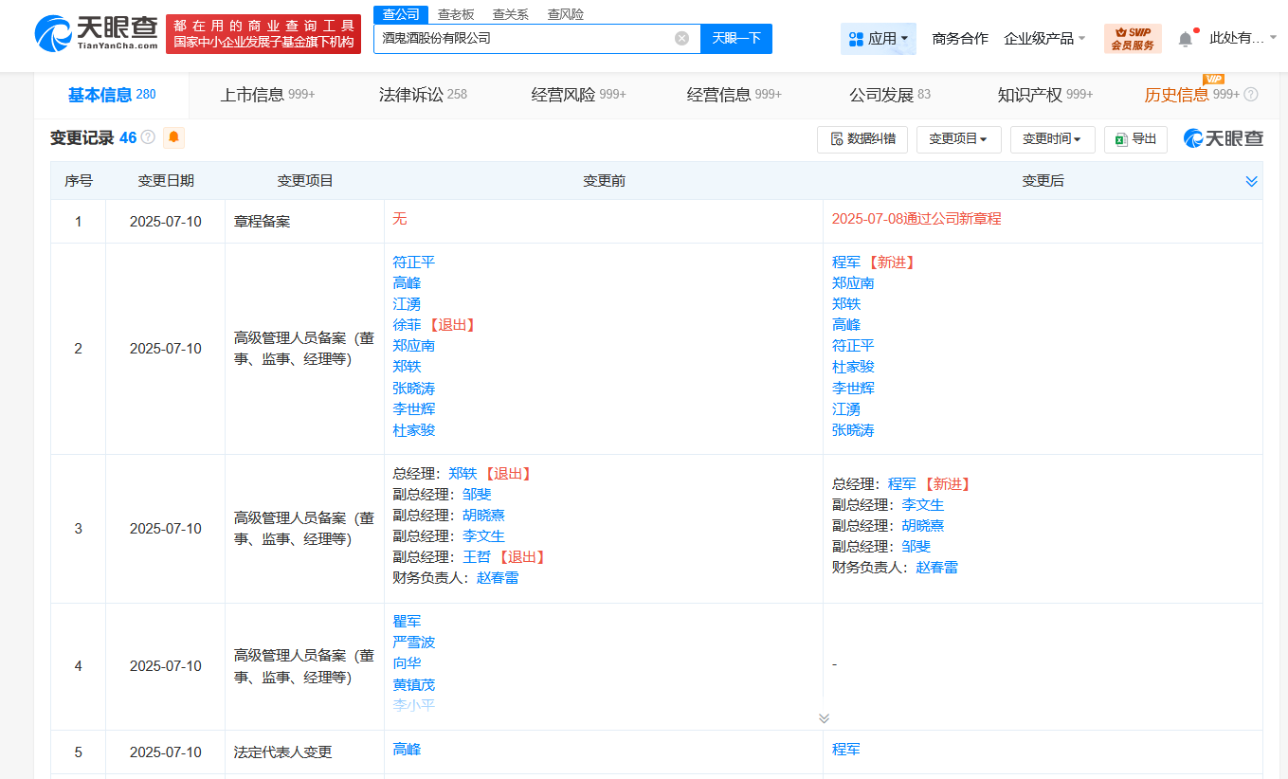Click the orange alert bell beside 变更记录
Screen dimensions: 1288x779
[173, 138]
